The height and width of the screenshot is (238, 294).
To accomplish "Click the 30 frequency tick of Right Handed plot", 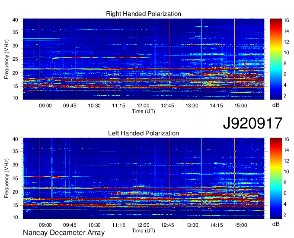I will [15, 46].
